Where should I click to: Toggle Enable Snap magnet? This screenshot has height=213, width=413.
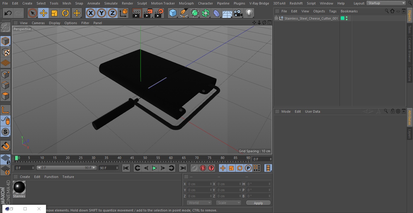[x=5, y=146]
